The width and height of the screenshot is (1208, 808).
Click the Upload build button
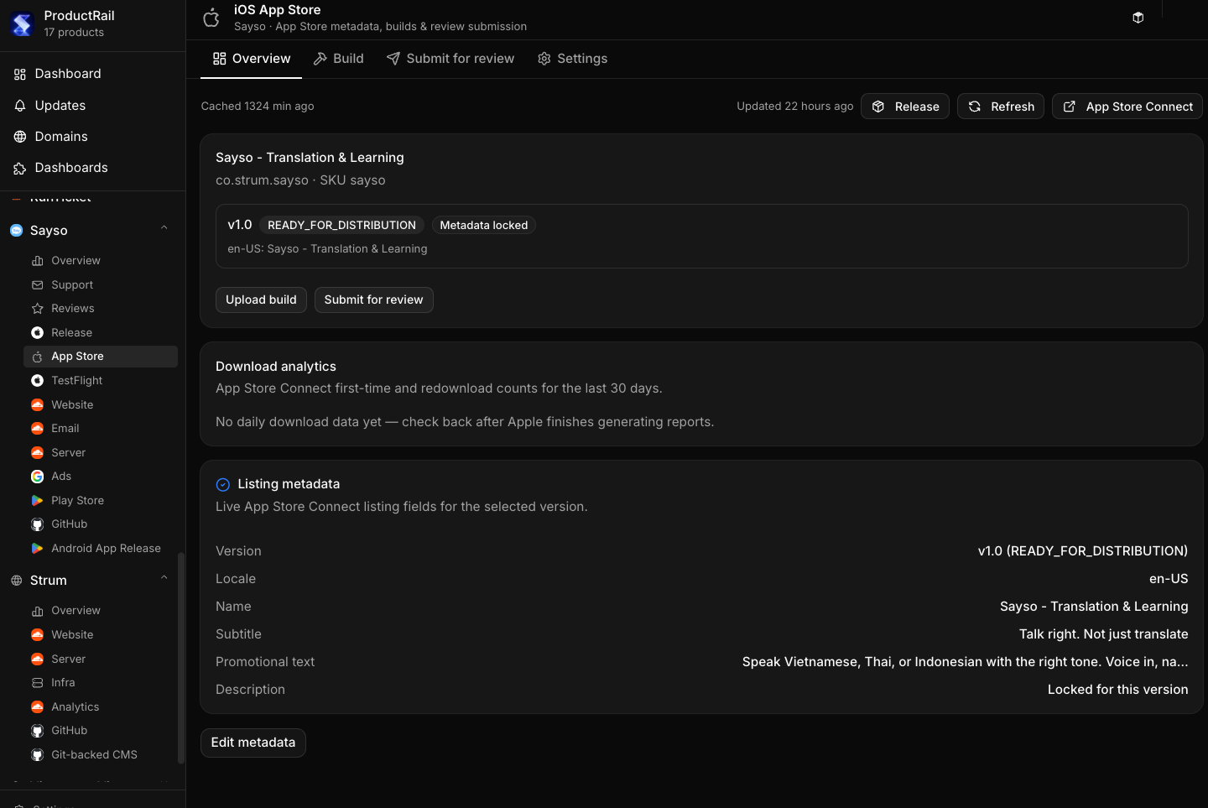pos(261,300)
